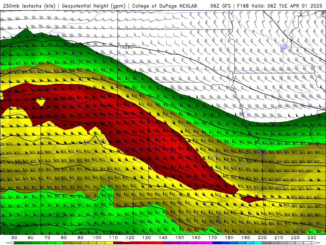Click the 170 value on the color scale
The width and height of the screenshot is (326, 245).
click(213, 238)
